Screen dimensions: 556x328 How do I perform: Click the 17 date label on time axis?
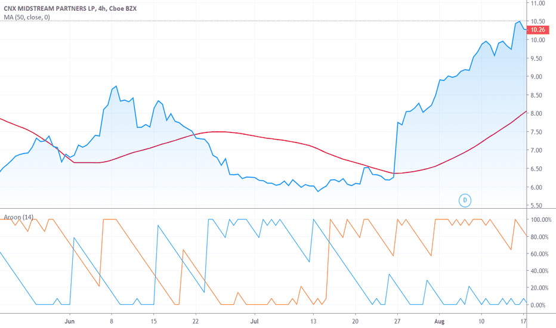click(x=523, y=321)
